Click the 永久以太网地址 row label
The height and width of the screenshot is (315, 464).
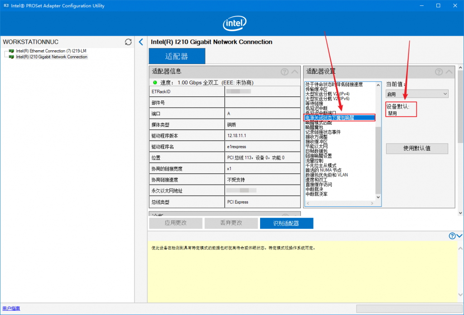[x=167, y=191]
